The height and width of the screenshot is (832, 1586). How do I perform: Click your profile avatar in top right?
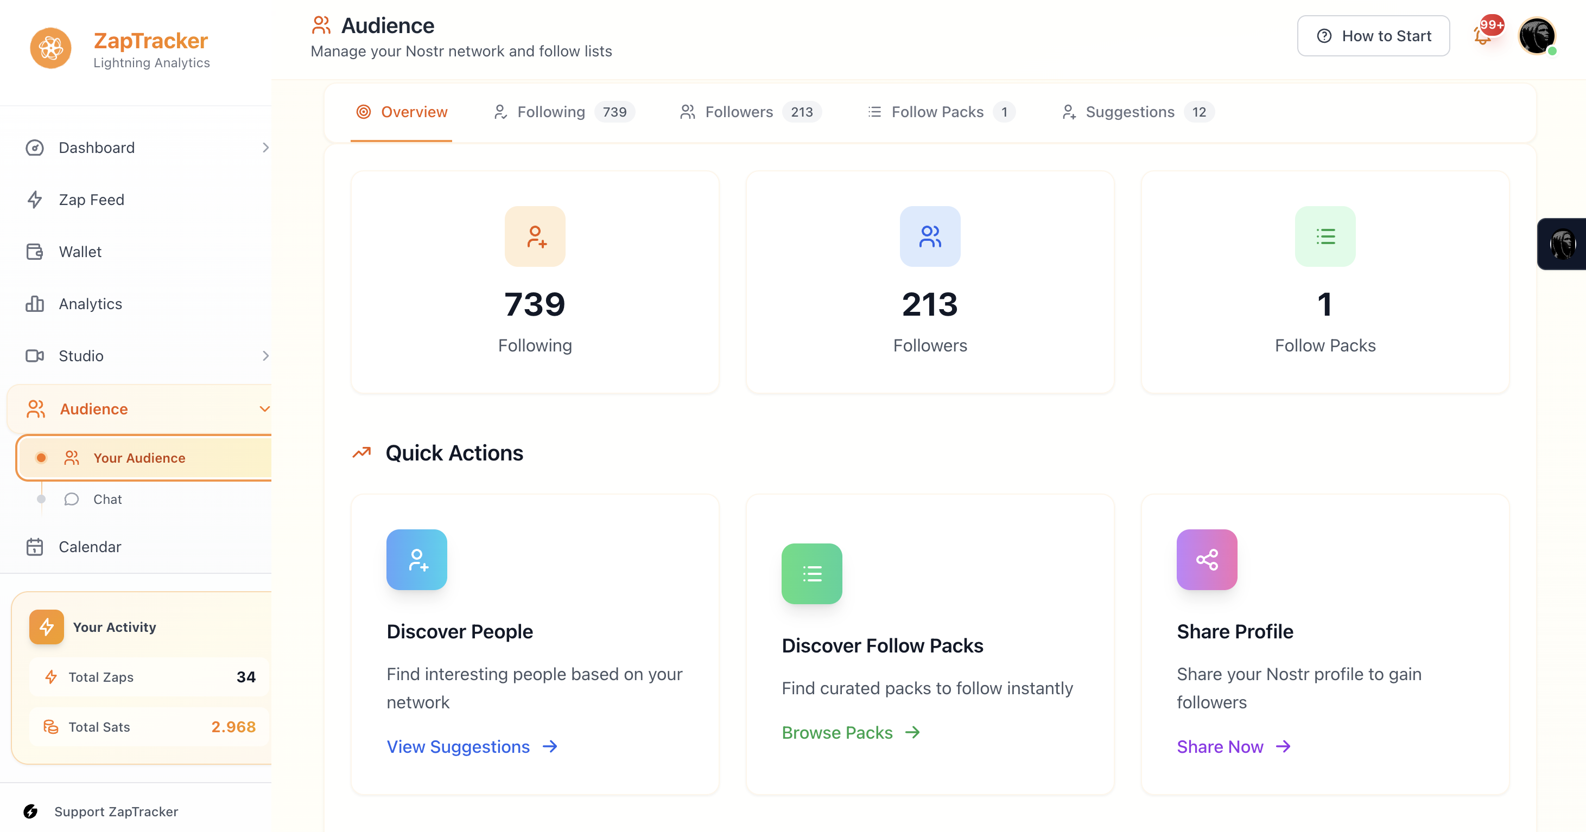click(x=1537, y=36)
